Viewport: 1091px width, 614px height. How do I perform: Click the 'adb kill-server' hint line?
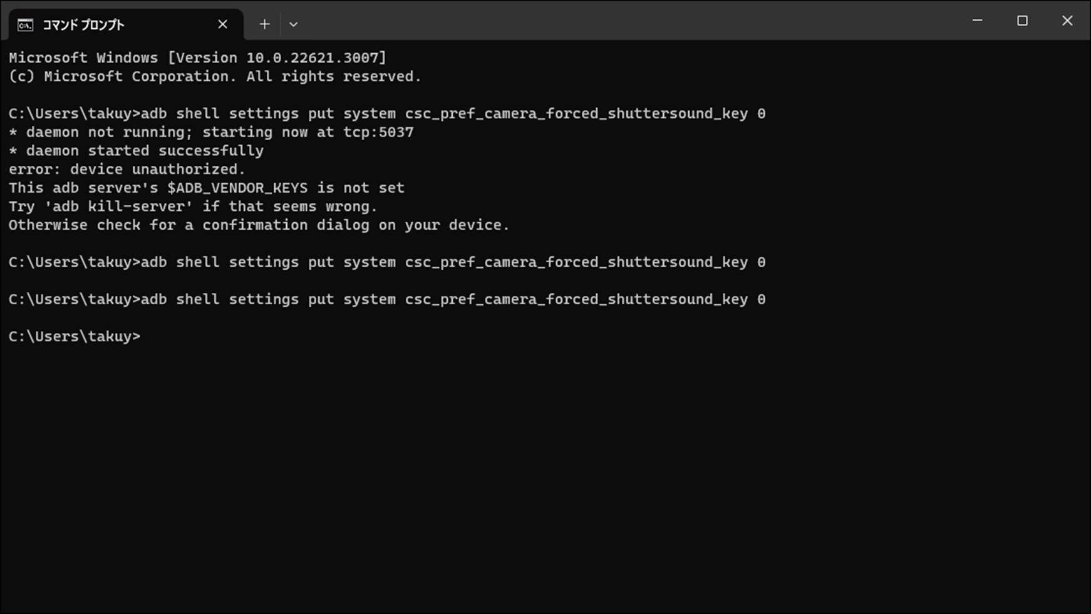click(x=193, y=207)
